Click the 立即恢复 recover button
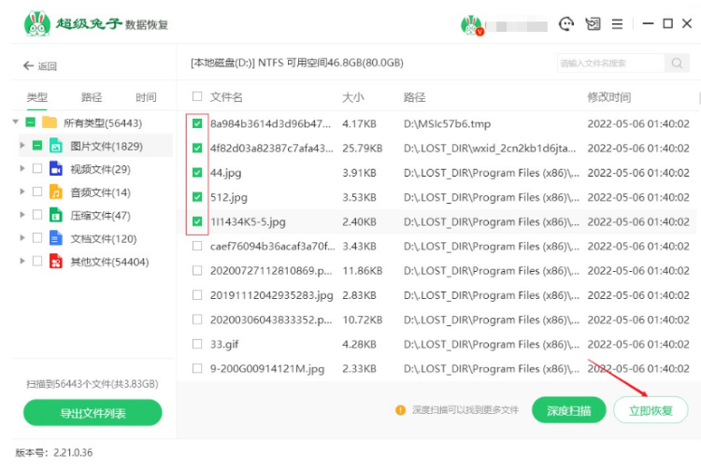 [x=651, y=410]
